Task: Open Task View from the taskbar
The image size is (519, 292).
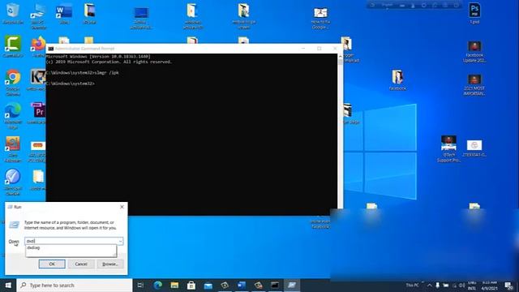Action: 140,285
